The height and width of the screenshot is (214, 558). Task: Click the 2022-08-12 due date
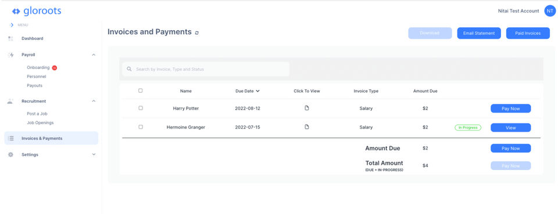point(248,108)
